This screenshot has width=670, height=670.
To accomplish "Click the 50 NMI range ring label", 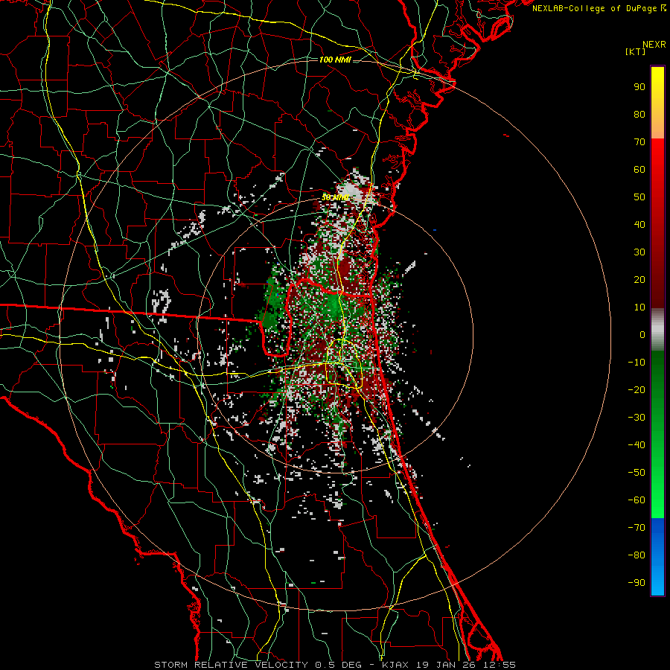I will (335, 197).
